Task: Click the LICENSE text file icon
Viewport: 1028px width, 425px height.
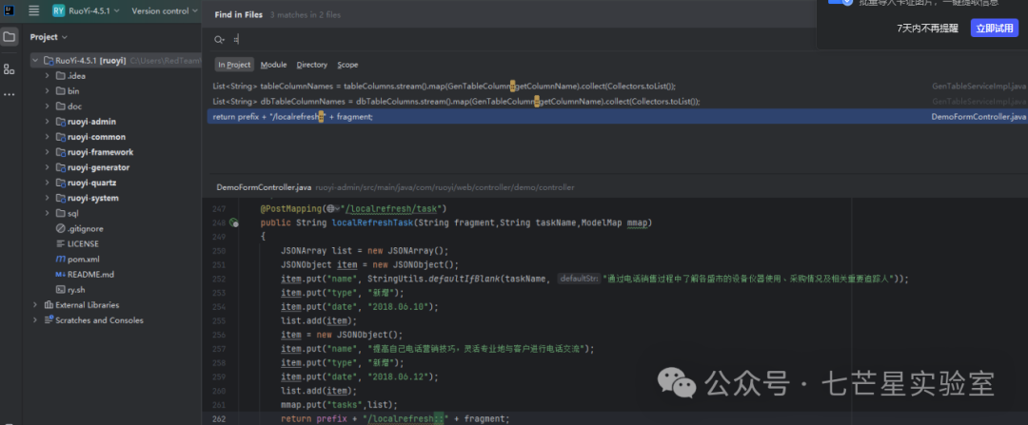Action: (61, 243)
